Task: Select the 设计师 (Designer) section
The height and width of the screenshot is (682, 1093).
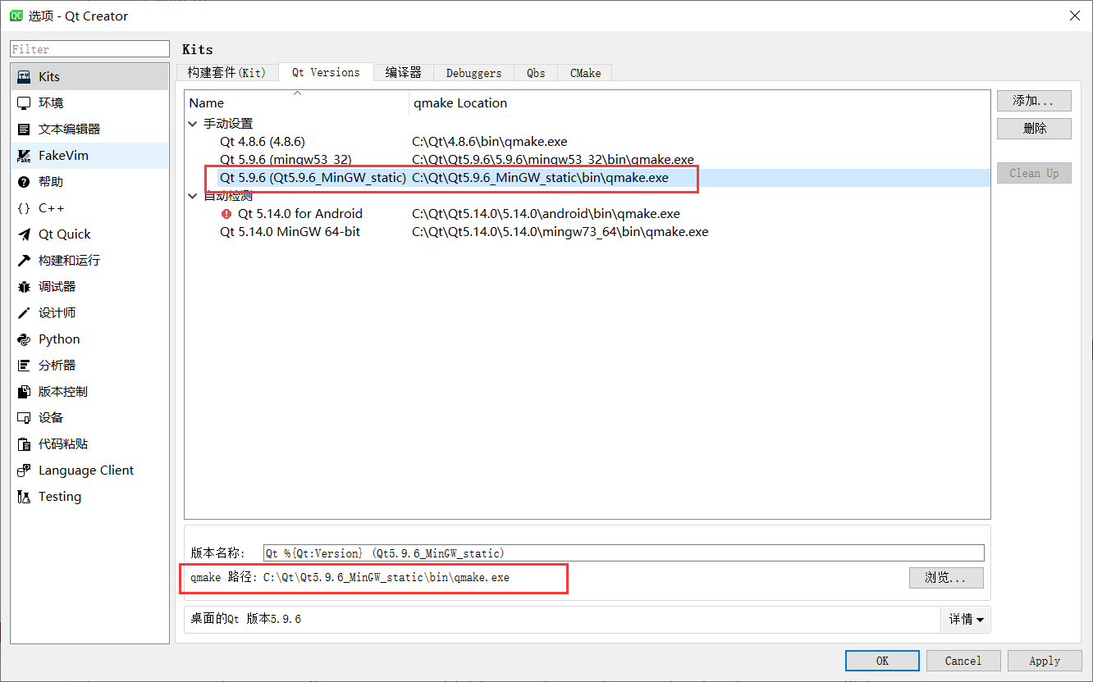Action: (56, 312)
